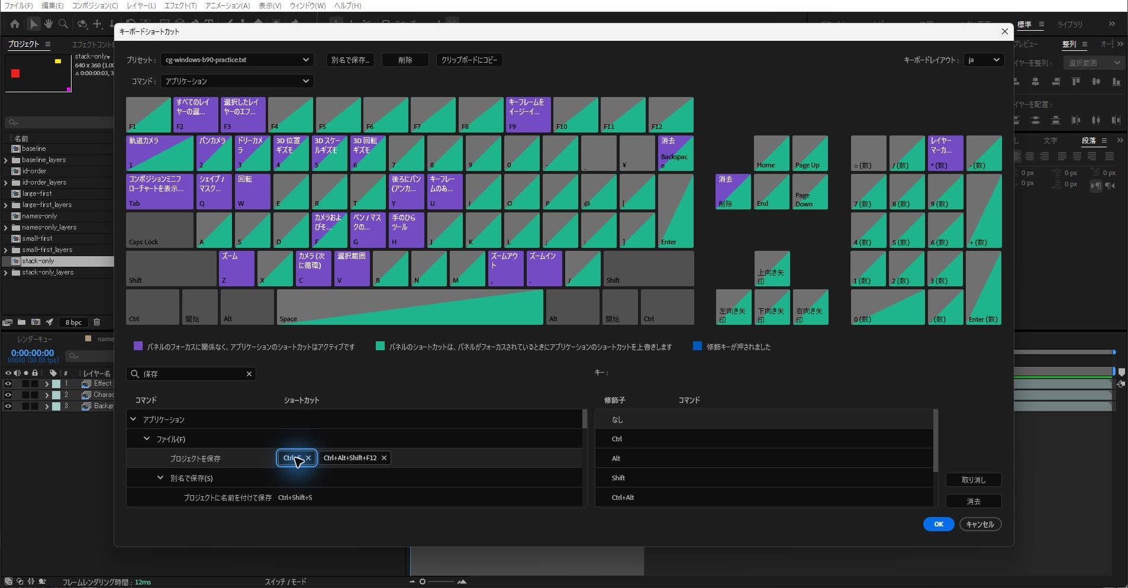The width and height of the screenshot is (1128, 588).
Task: Click the 別名で保存 button
Action: pyautogui.click(x=350, y=60)
